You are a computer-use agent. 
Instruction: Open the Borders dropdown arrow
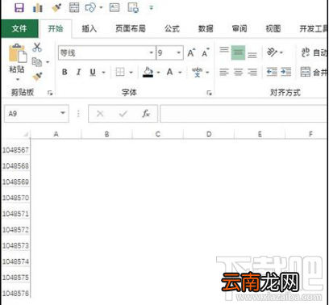(x=131, y=73)
